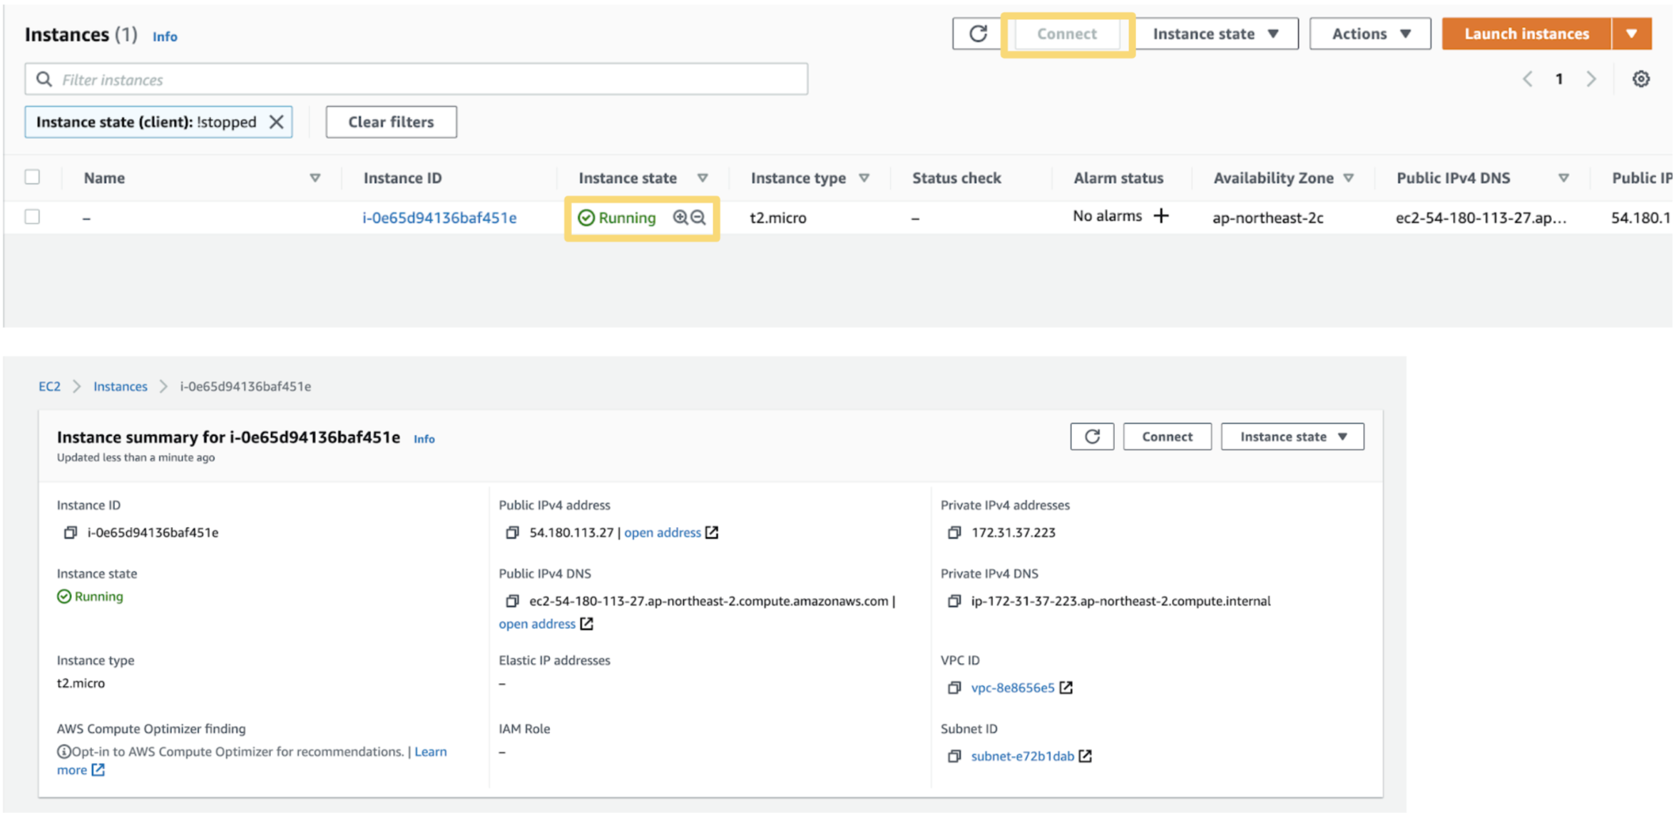The height and width of the screenshot is (813, 1679).
Task: Click Alarm status column header
Action: [x=1118, y=178]
